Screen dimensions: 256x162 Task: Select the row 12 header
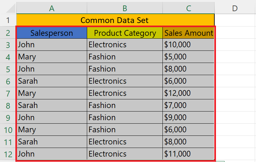(x=8, y=154)
